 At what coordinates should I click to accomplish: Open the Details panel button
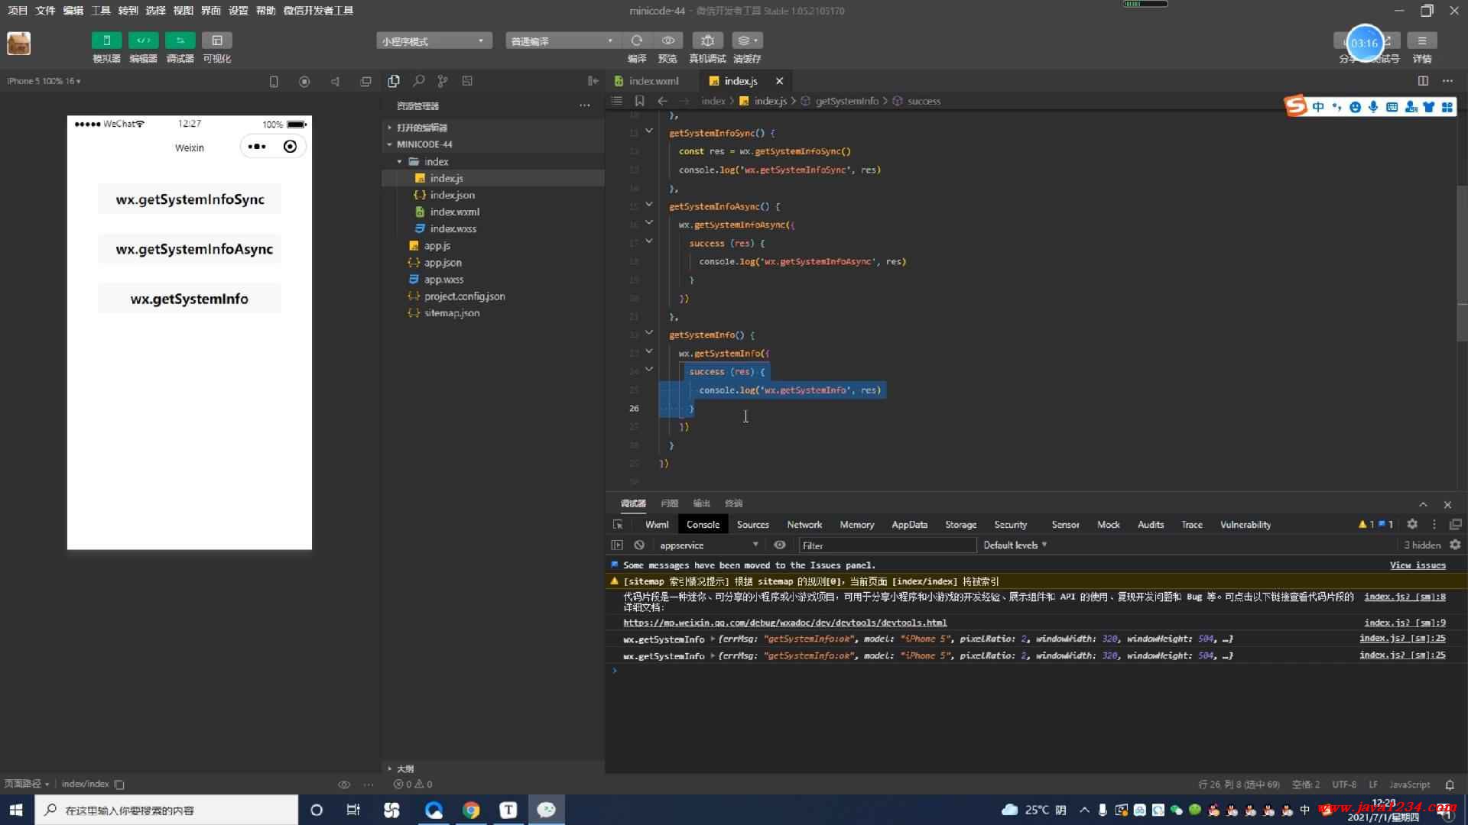point(1421,40)
